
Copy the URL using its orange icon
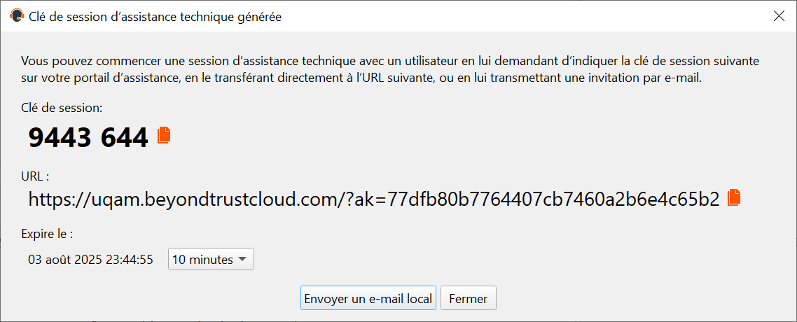point(734,198)
